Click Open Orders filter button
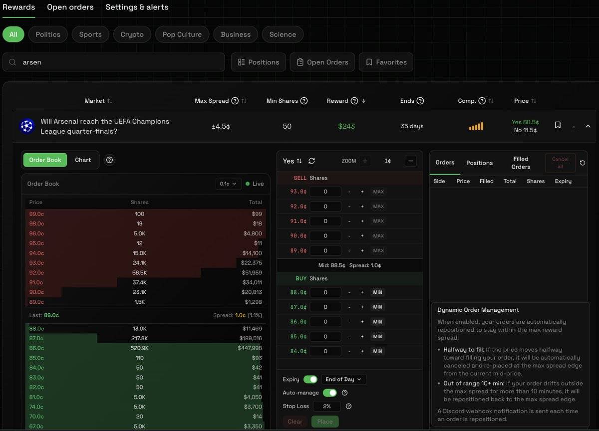This screenshot has width=599, height=431. coord(322,62)
